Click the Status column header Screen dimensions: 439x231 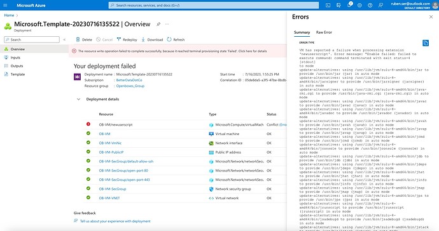point(271,114)
